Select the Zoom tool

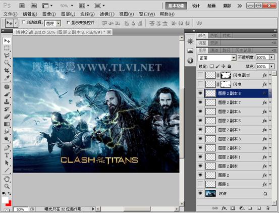pyautogui.click(x=7, y=186)
